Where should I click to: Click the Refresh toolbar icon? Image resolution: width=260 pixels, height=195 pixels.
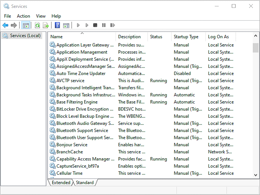click(x=37, y=25)
